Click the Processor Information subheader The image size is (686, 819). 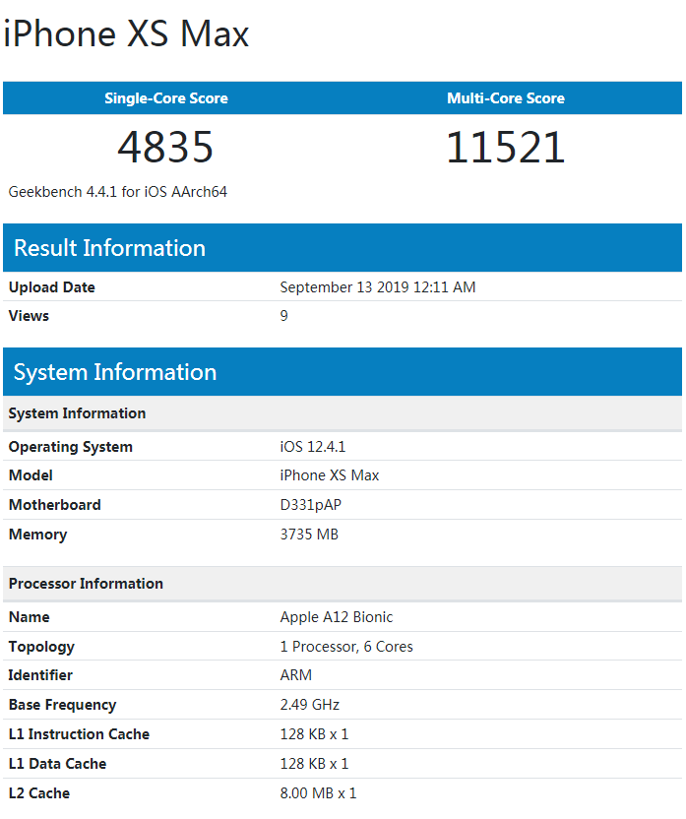[x=87, y=584]
